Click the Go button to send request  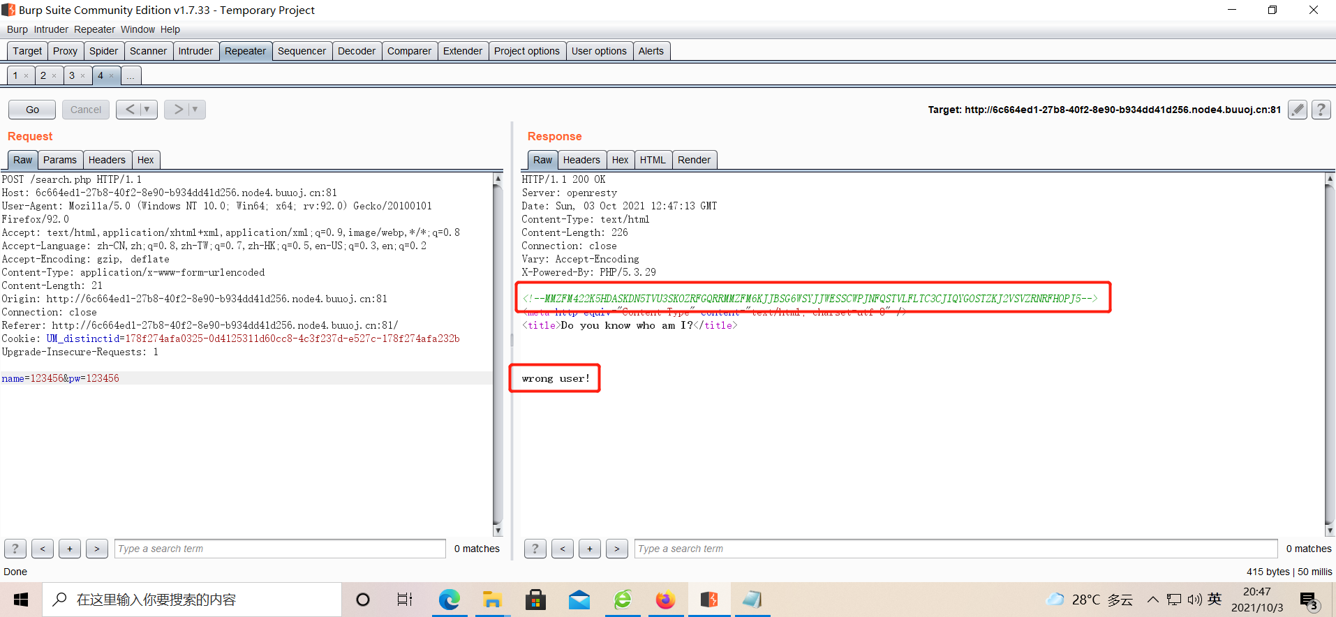click(x=32, y=110)
